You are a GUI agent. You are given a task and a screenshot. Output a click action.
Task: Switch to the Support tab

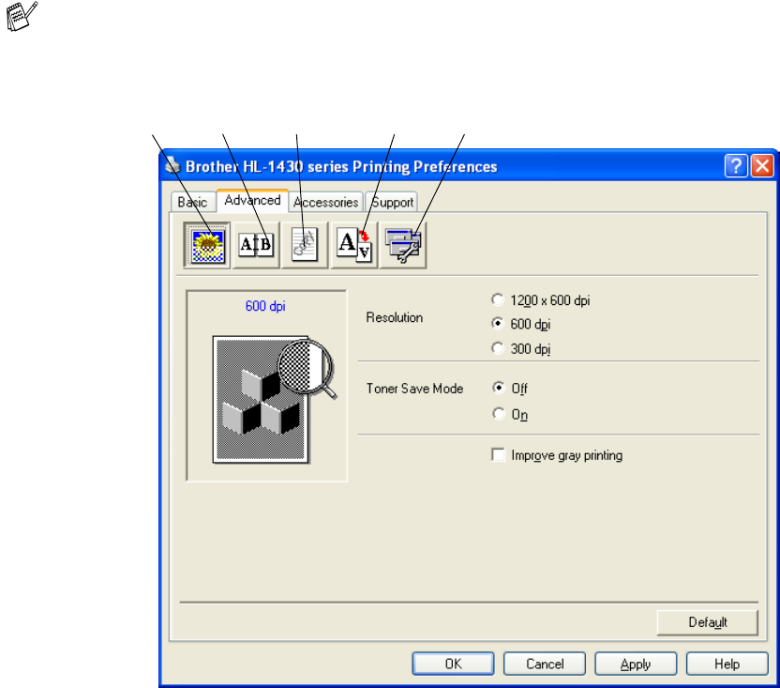point(392,202)
